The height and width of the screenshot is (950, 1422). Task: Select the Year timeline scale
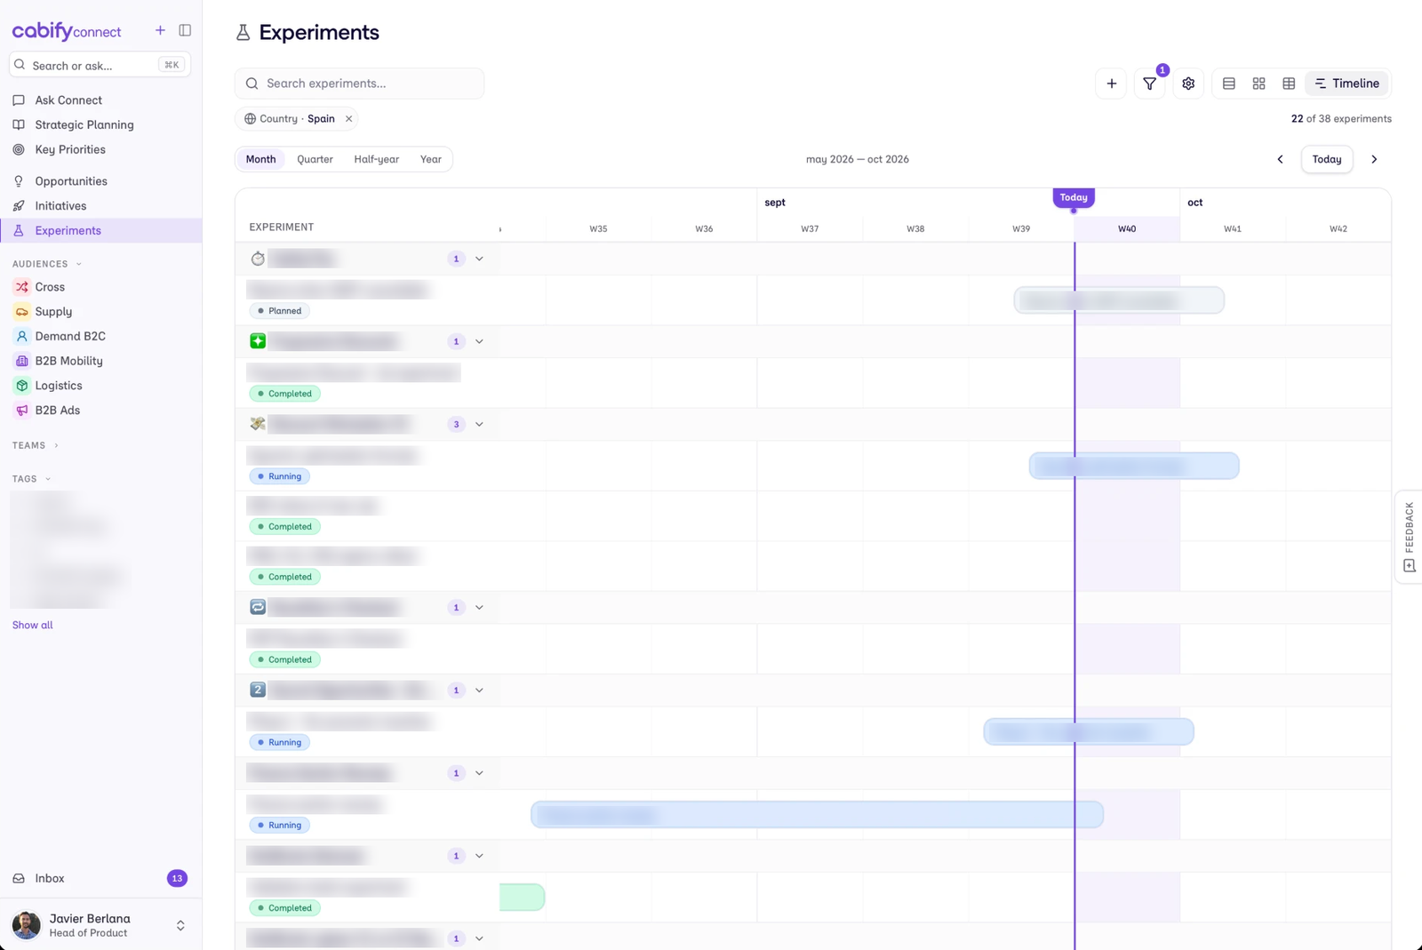click(x=431, y=159)
